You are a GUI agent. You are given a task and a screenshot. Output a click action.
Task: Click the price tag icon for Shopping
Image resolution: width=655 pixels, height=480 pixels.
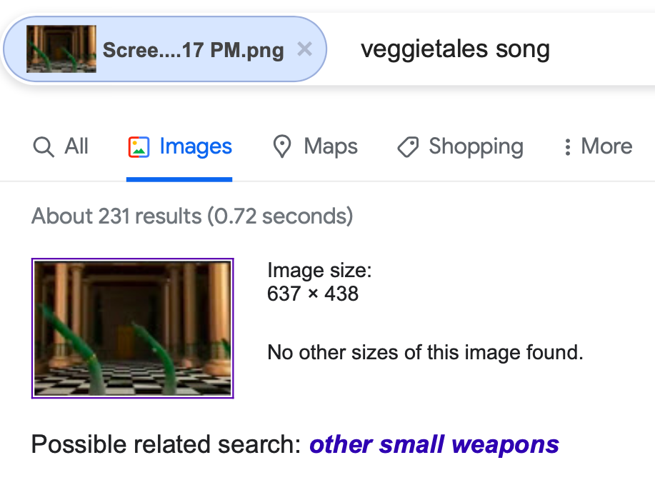pyautogui.click(x=408, y=147)
